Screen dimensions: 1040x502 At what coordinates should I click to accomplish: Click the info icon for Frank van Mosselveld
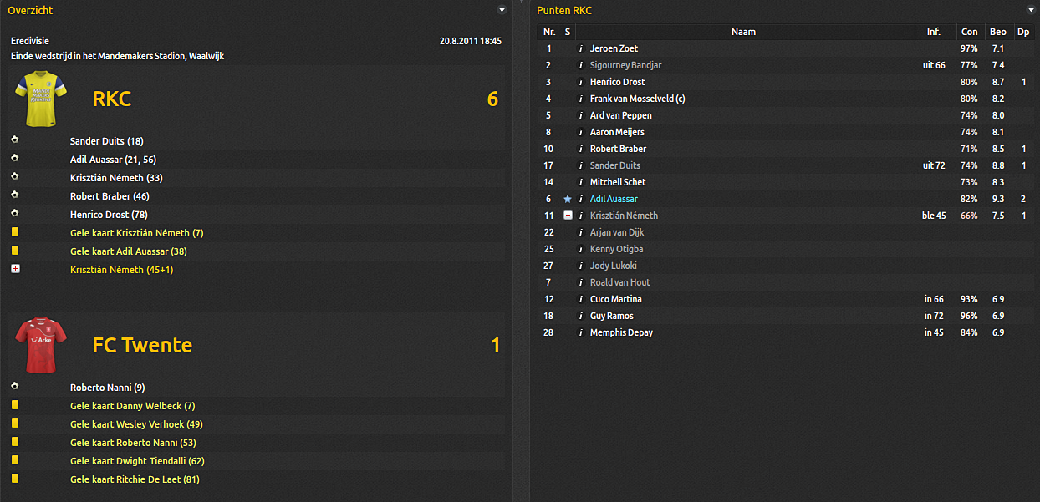click(x=581, y=99)
